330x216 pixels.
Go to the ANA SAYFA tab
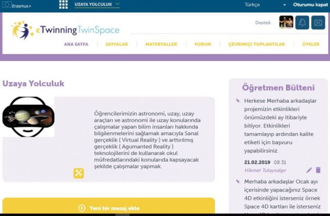(x=76, y=44)
